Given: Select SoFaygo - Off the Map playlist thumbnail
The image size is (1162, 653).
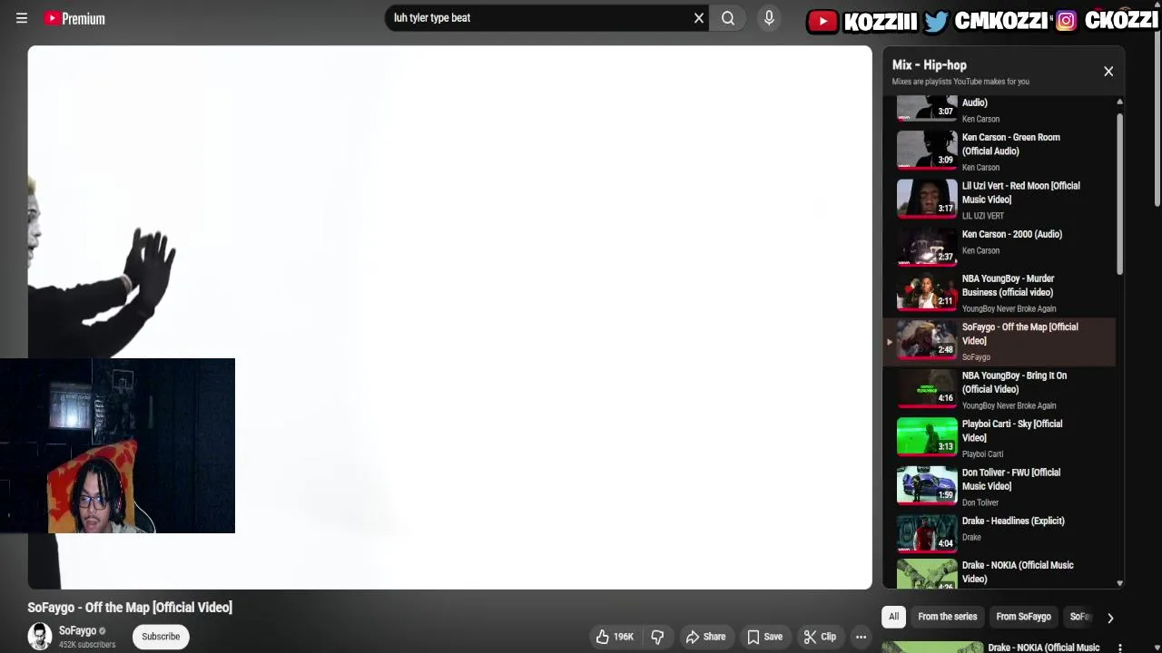Looking at the screenshot, I should point(927,340).
